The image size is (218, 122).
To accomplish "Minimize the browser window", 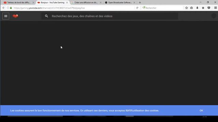I will (x=201, y=2).
